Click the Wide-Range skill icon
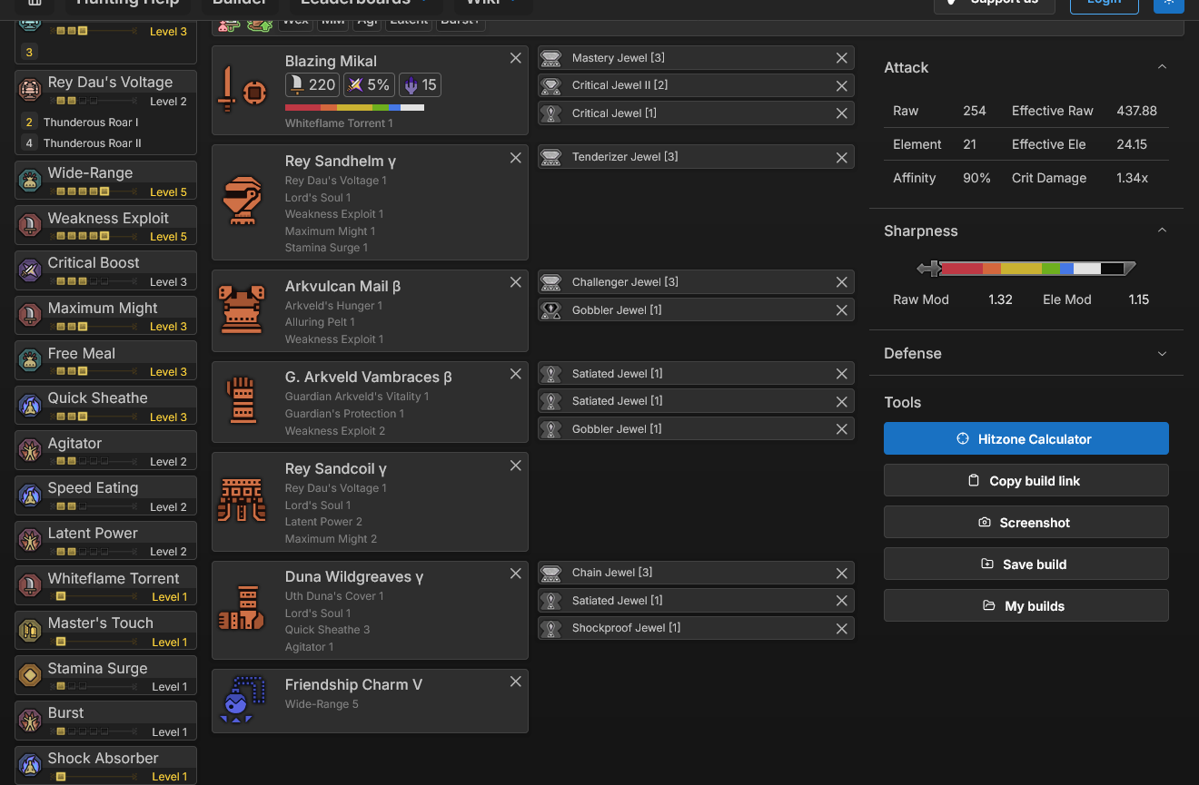Screen dimensions: 1199x785 point(30,181)
